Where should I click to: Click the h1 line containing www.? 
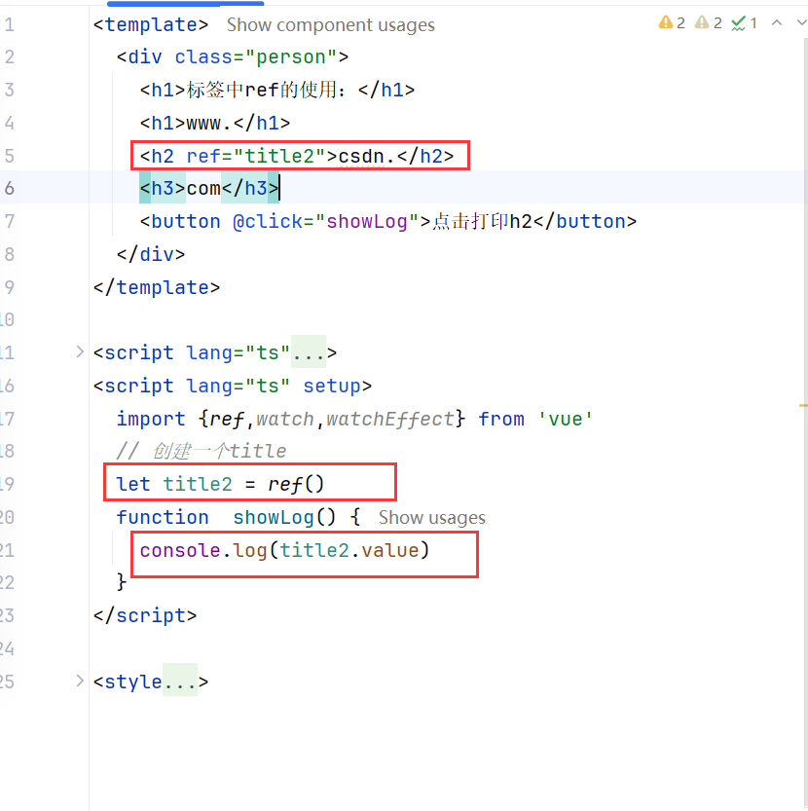tap(215, 123)
